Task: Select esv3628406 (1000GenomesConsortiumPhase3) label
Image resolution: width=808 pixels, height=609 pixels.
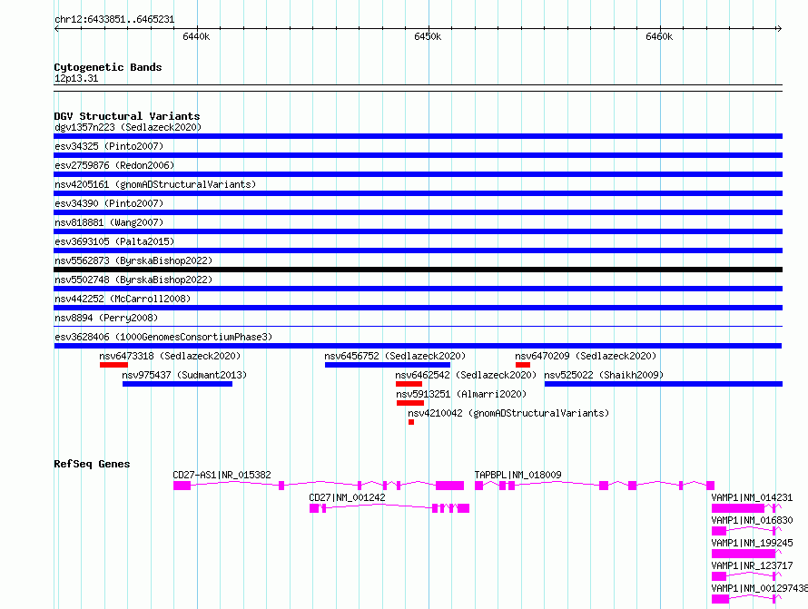Action: tap(163, 337)
